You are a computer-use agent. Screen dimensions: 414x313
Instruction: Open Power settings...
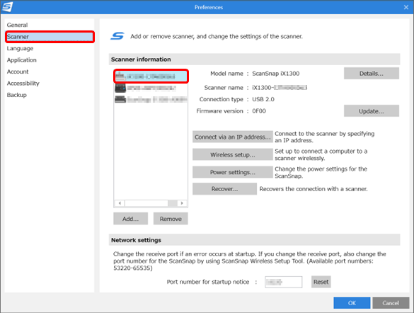tap(233, 172)
